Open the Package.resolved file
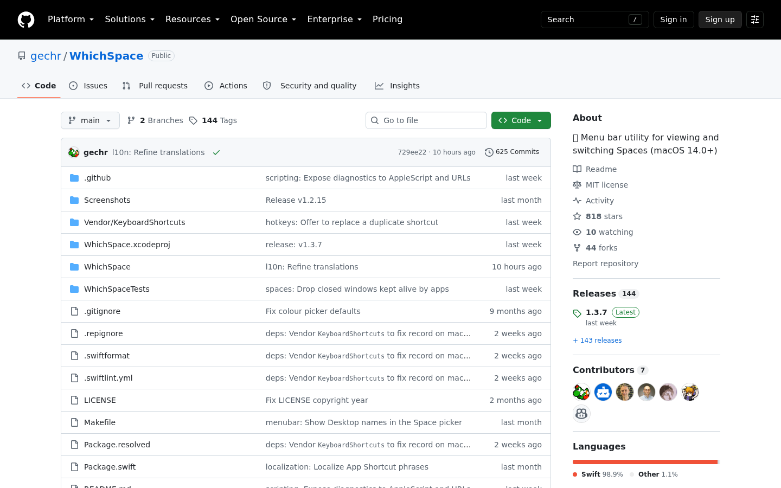781x488 pixels. coord(117,445)
